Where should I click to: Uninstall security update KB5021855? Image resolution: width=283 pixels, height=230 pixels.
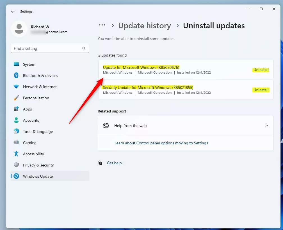point(261,90)
